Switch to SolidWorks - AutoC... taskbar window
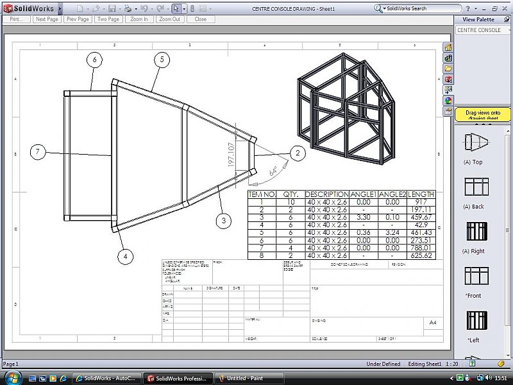Screen dimensions: 513x385 [106, 379]
